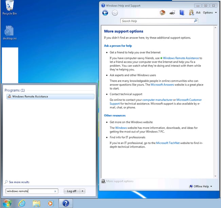Launch Windows Media Player from taskbar
Screen dimensions: 221x208
[51, 204]
